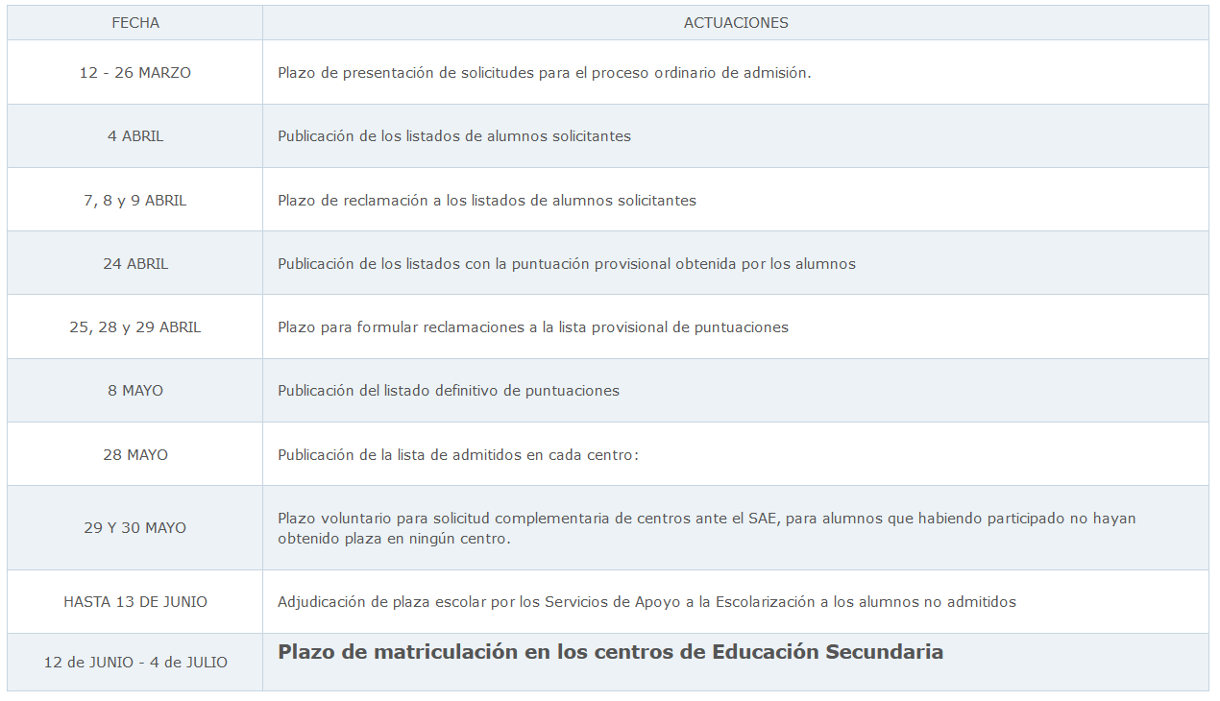
Task: Select the 7, 8 y 9 ABRIL cell
Action: (x=135, y=201)
